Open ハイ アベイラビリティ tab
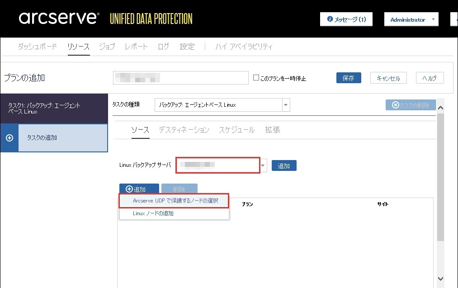The height and width of the screenshot is (288, 458). (244, 47)
